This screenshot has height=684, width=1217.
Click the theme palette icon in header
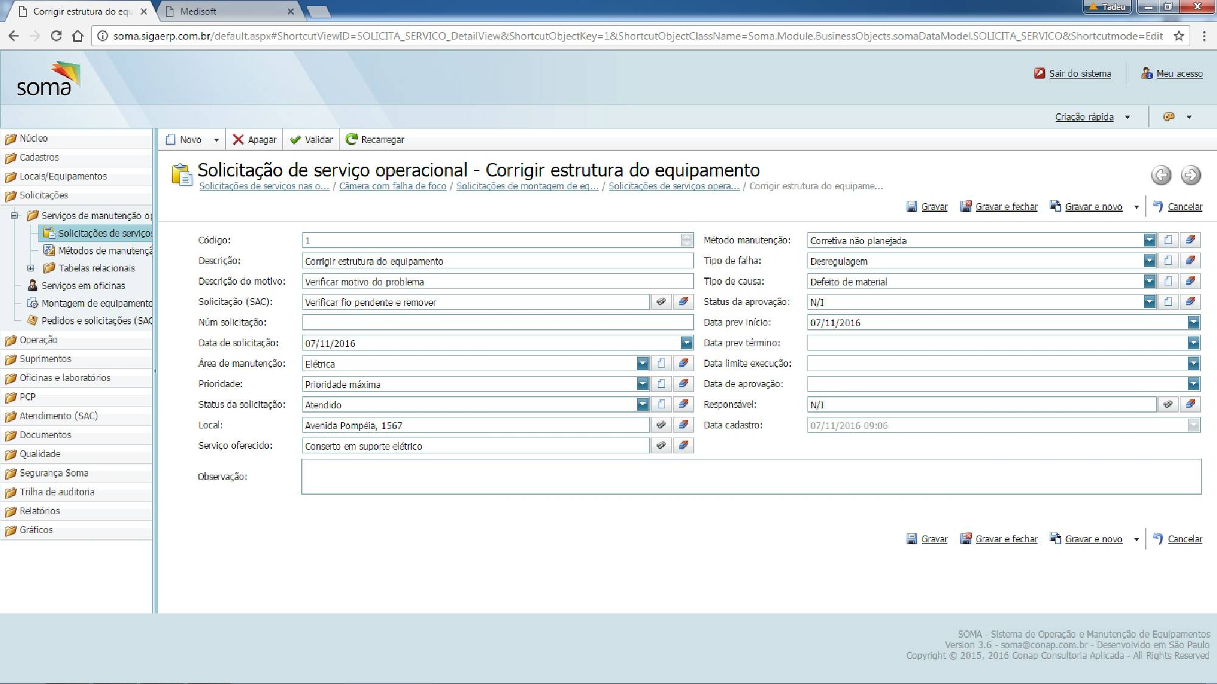coord(1168,117)
